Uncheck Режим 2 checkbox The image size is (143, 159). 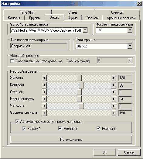(x=60, y=129)
